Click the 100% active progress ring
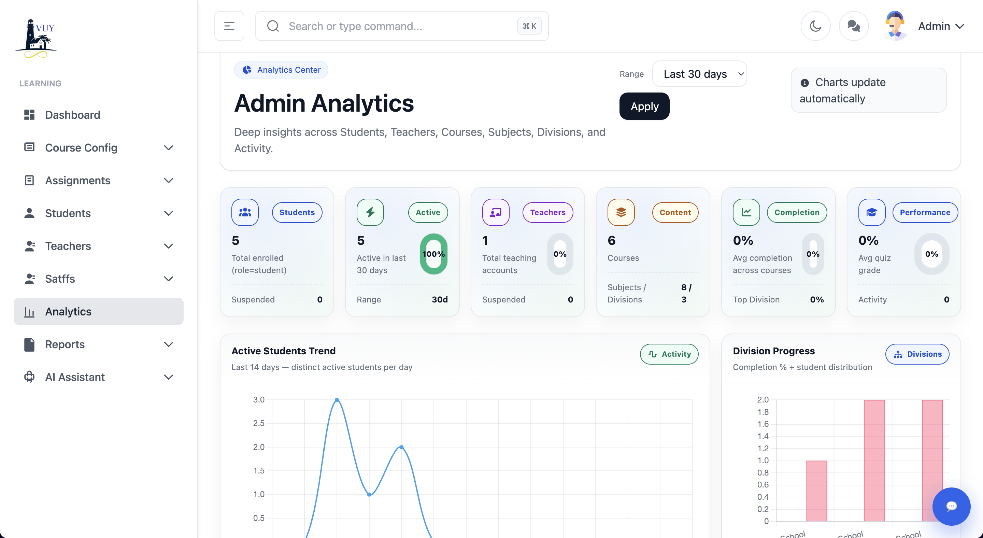Screen dimensions: 983x538 tap(433, 254)
